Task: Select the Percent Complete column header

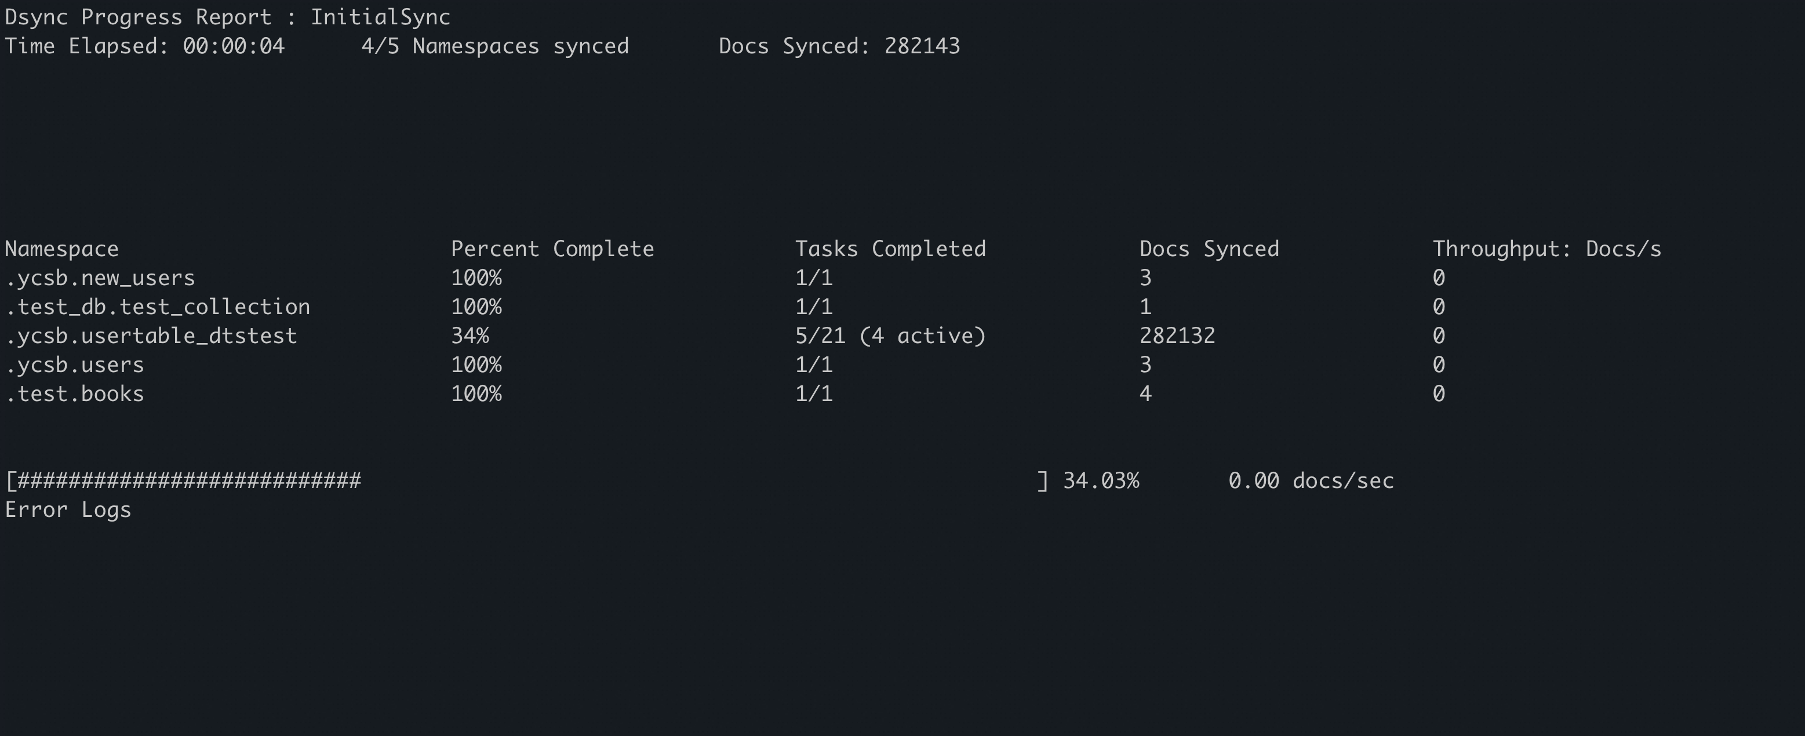Action: [x=552, y=249]
